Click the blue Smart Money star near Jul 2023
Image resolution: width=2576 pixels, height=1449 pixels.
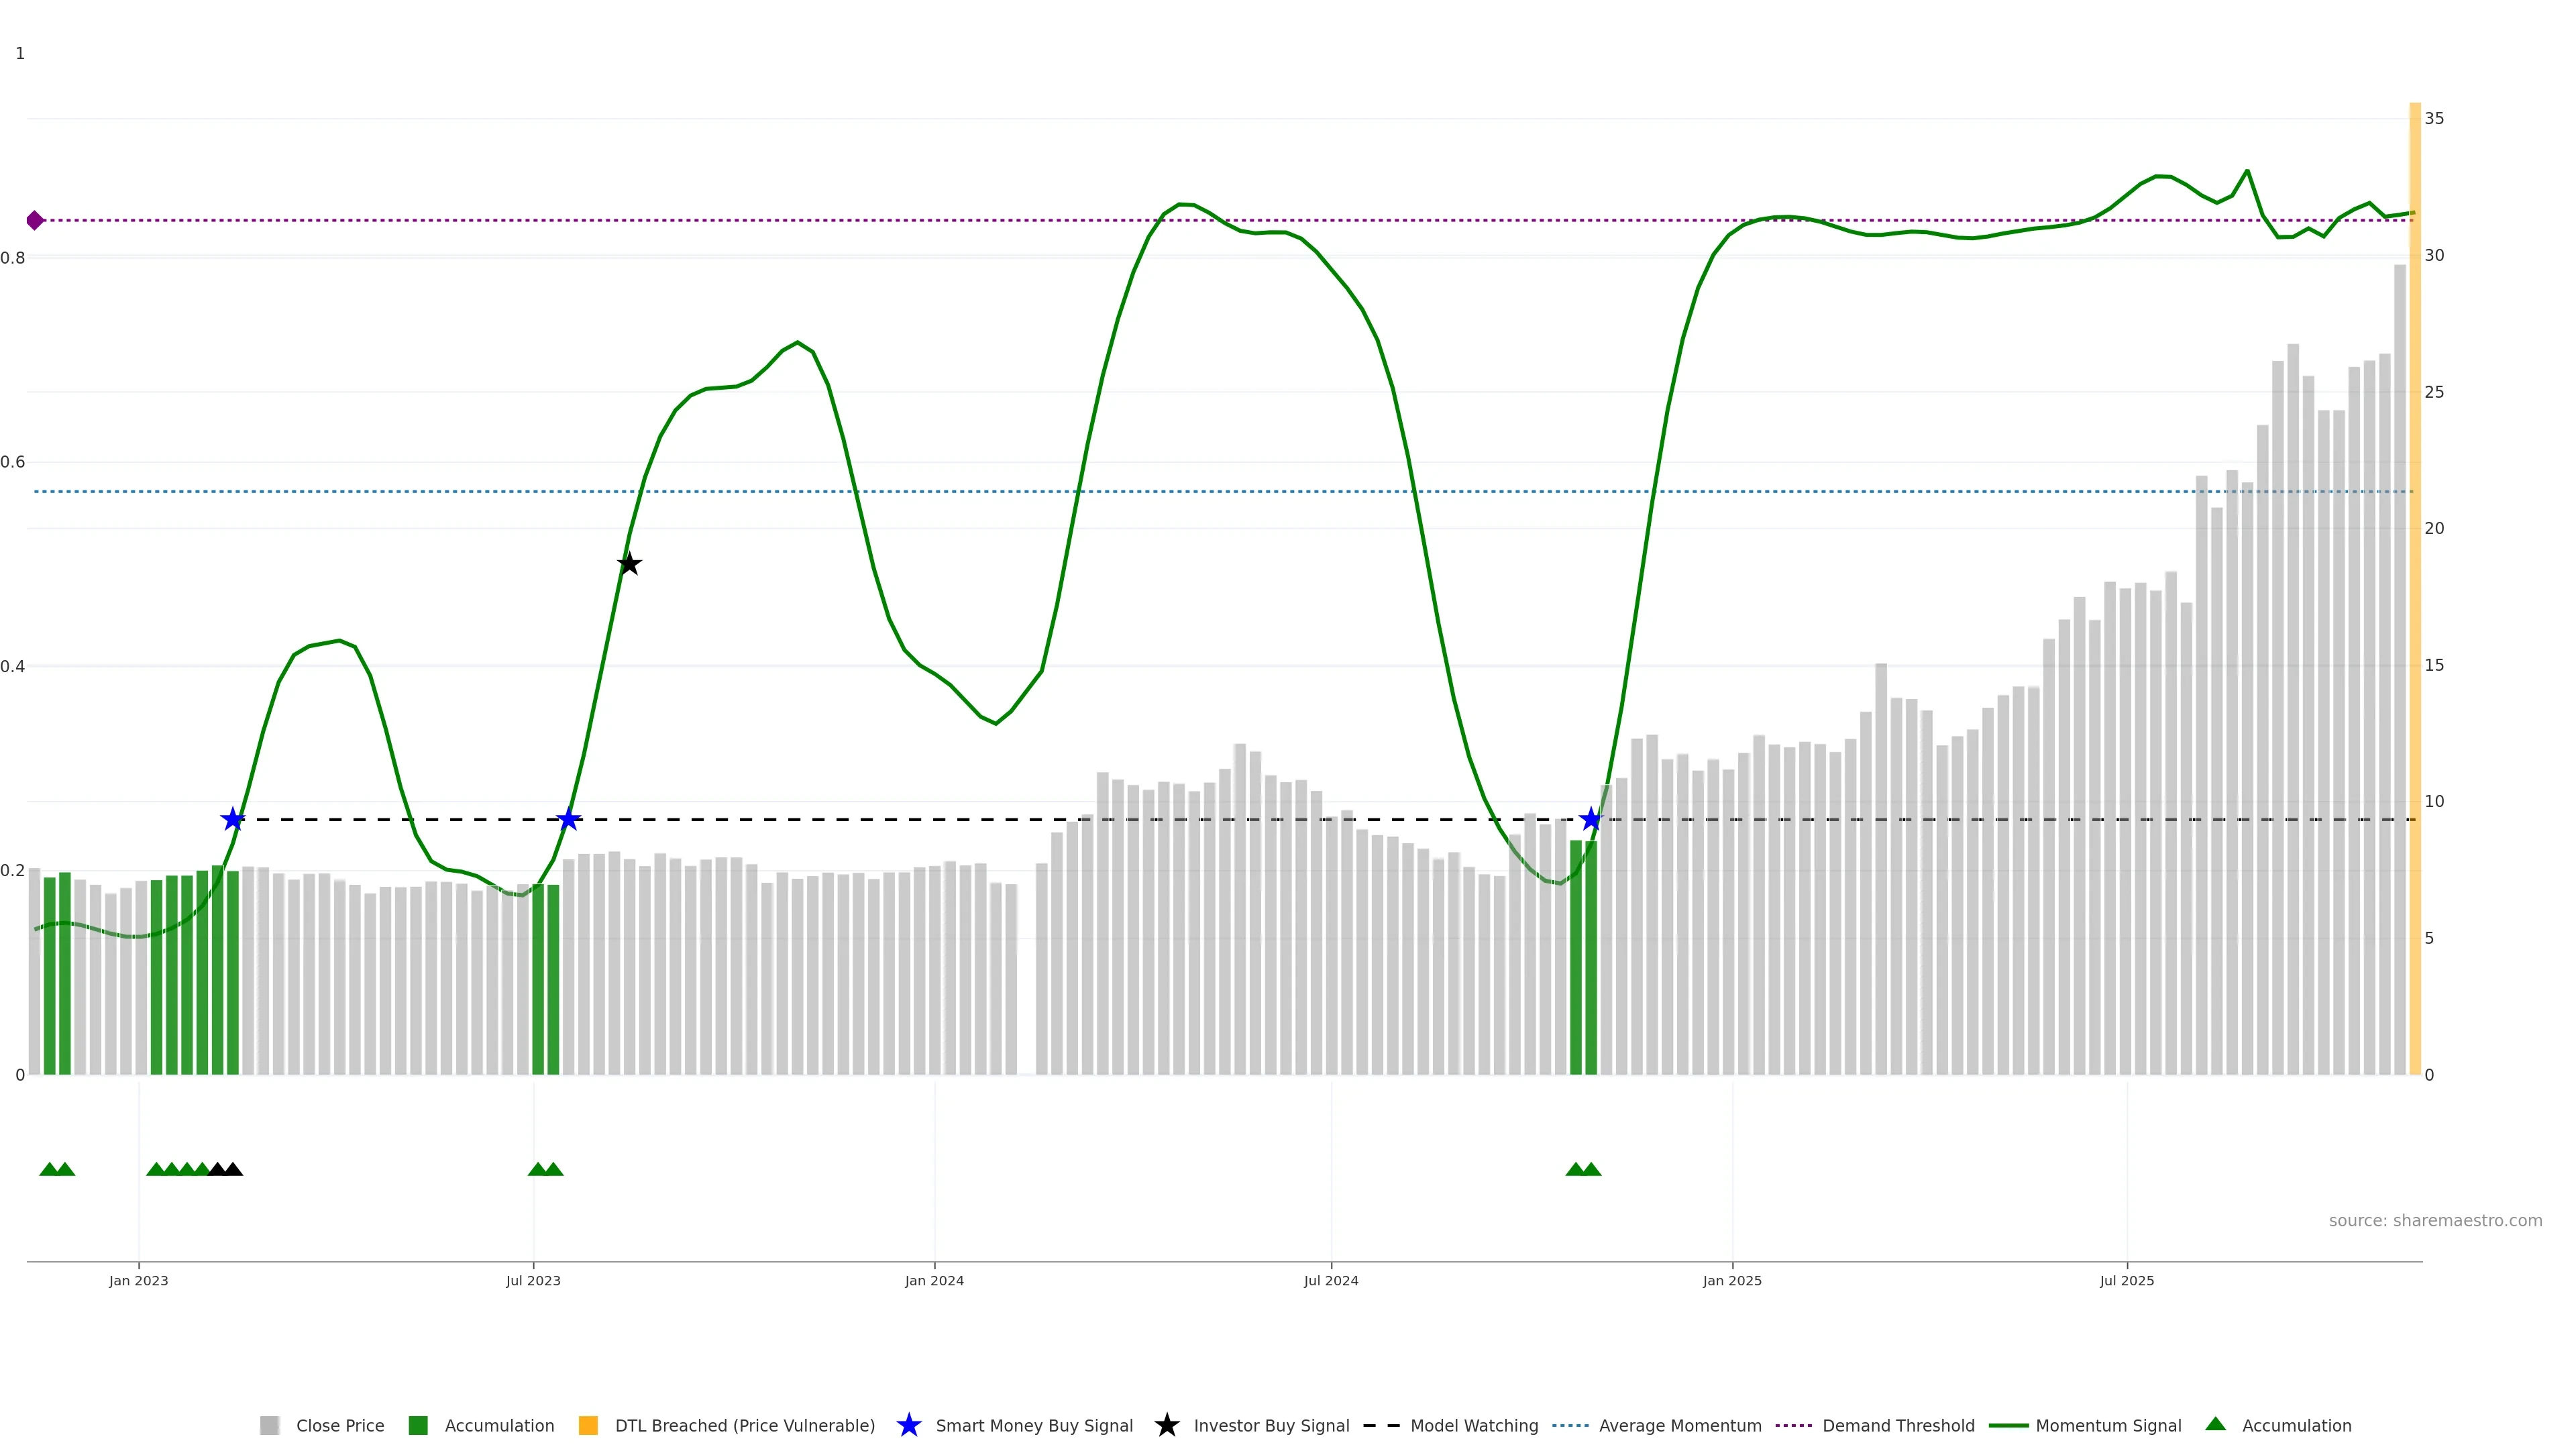568,820
